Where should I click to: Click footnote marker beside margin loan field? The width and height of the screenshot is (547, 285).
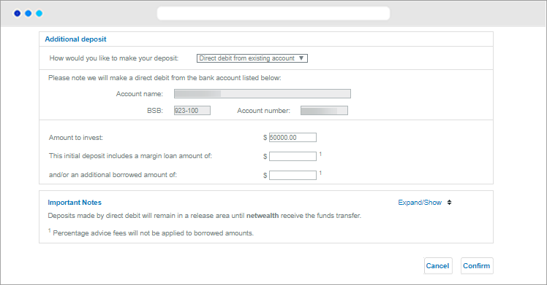[320, 154]
